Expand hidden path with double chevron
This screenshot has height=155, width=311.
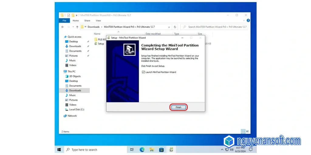tap(85, 27)
